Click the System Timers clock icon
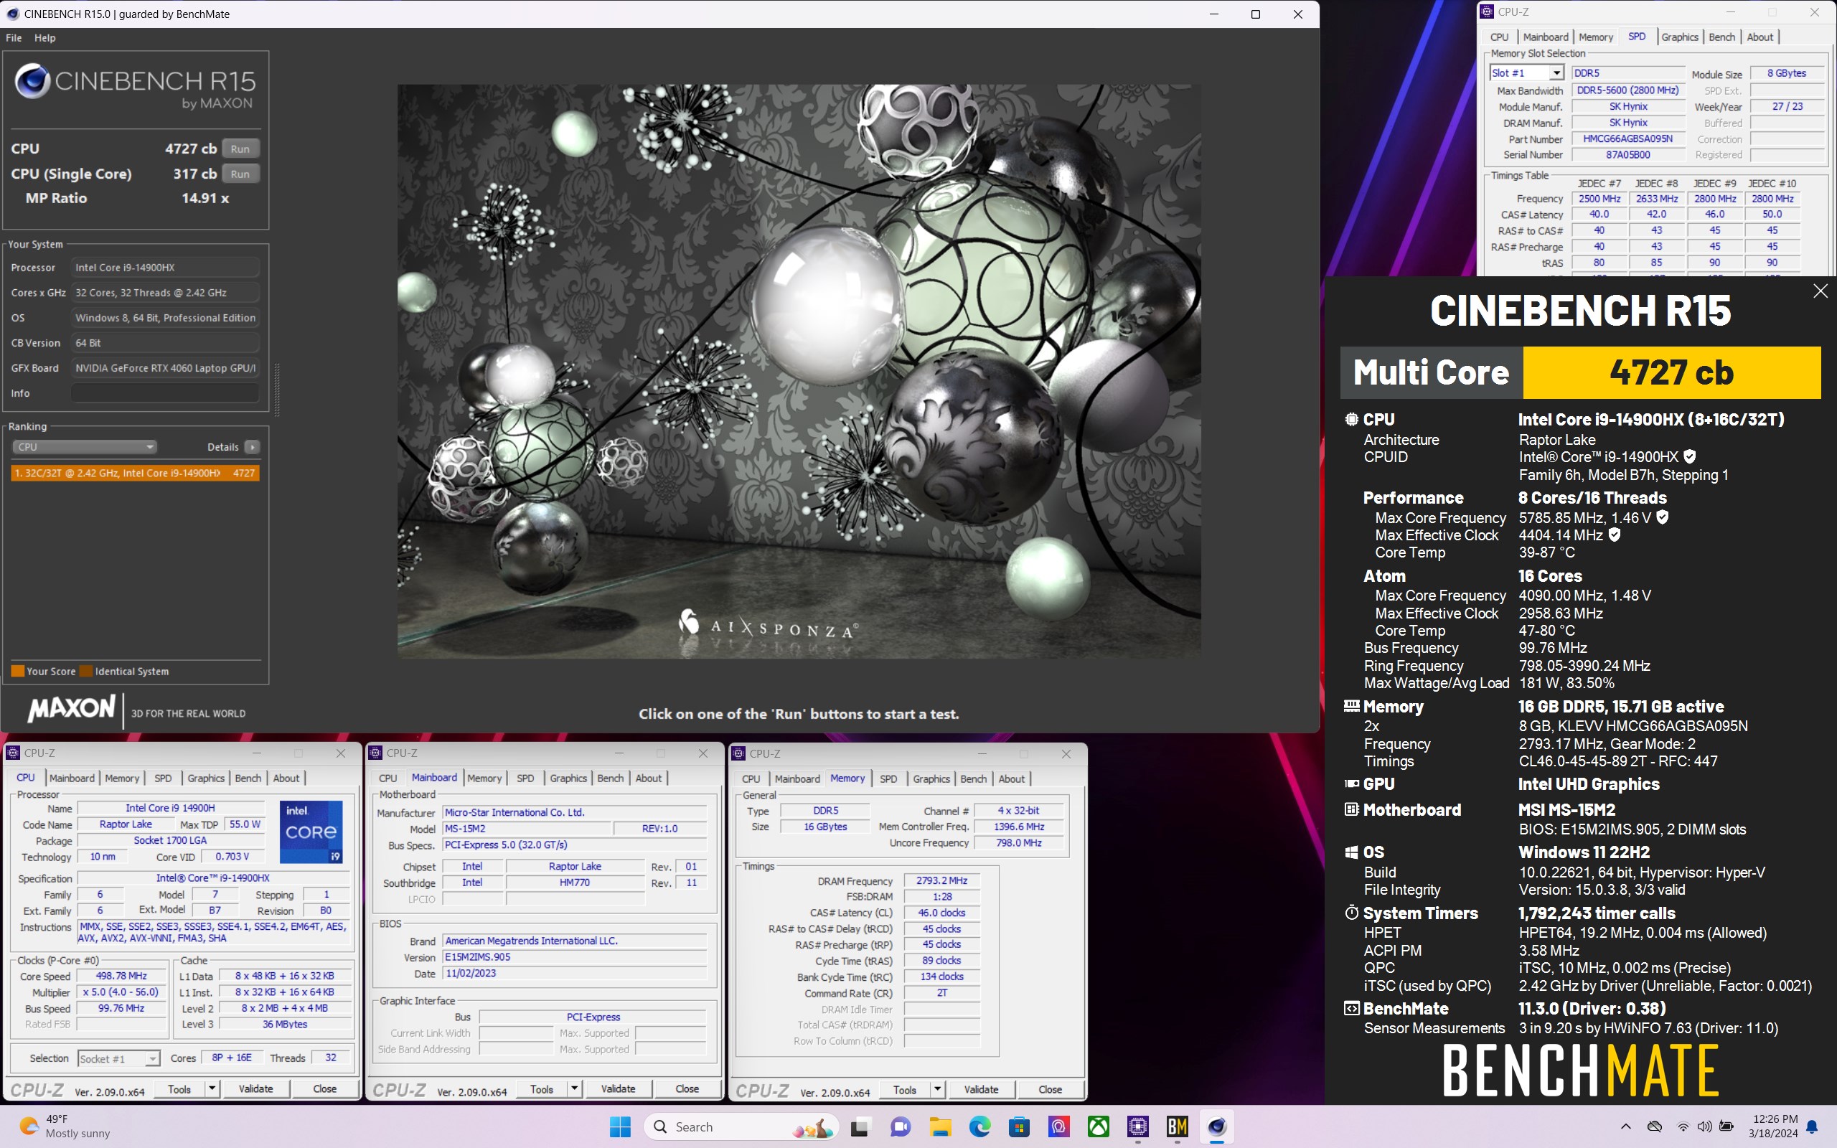The width and height of the screenshot is (1837, 1148). click(x=1351, y=913)
